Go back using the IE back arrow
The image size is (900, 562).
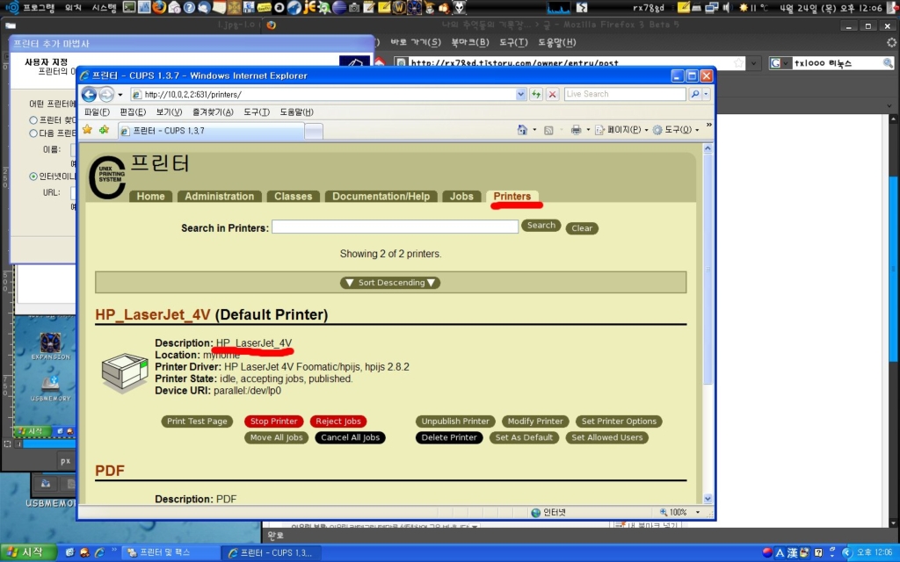pos(89,94)
